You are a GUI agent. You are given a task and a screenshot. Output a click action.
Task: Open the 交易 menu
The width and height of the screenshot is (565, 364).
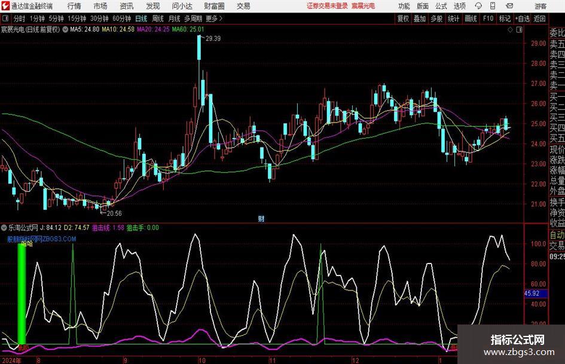[x=243, y=6]
